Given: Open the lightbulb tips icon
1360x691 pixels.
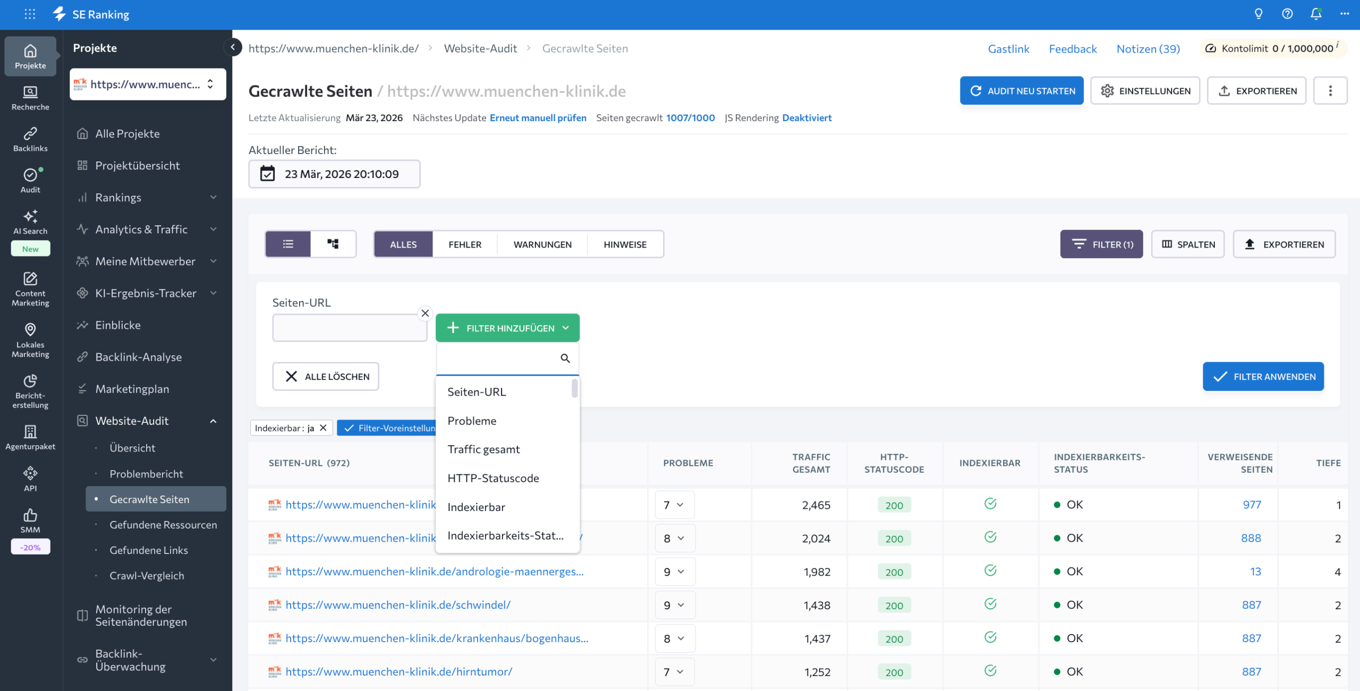Looking at the screenshot, I should 1259,14.
